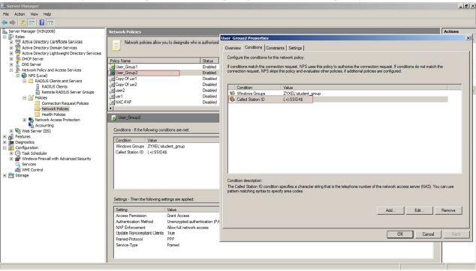Select the Network Policies folder icon
Image resolution: width=476 pixels, height=271 pixels.
[x=38, y=109]
